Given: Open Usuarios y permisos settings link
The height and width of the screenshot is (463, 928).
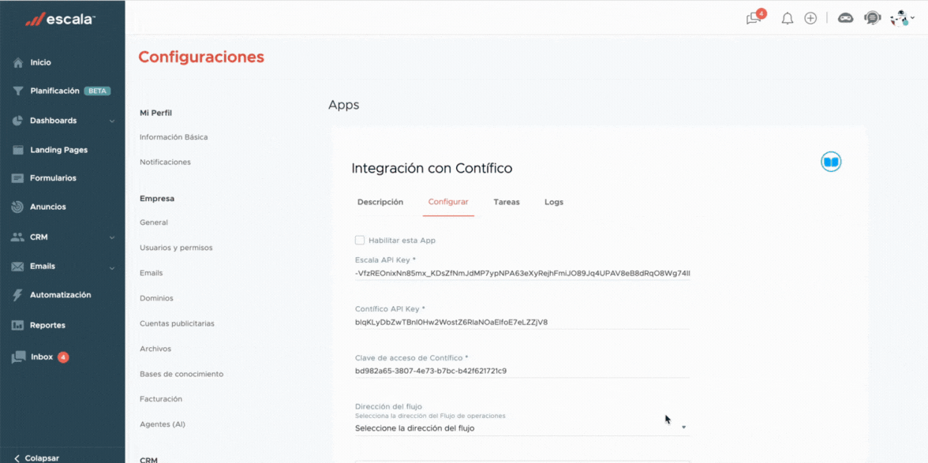Looking at the screenshot, I should [176, 248].
